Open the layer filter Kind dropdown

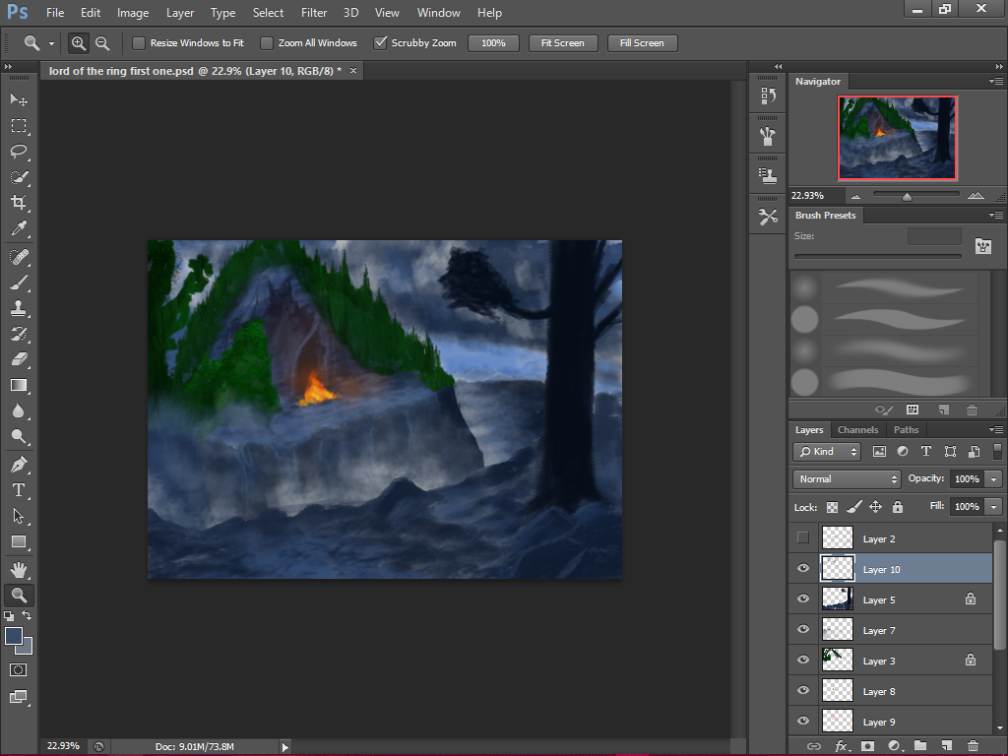tap(827, 451)
